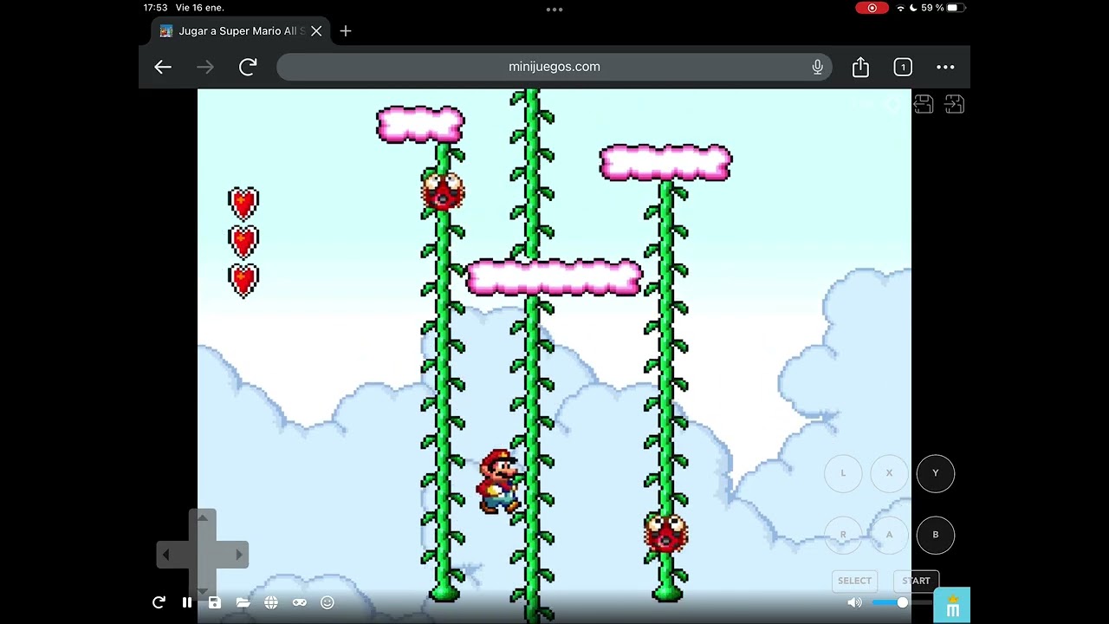Tap the virtual A button

[x=889, y=535]
